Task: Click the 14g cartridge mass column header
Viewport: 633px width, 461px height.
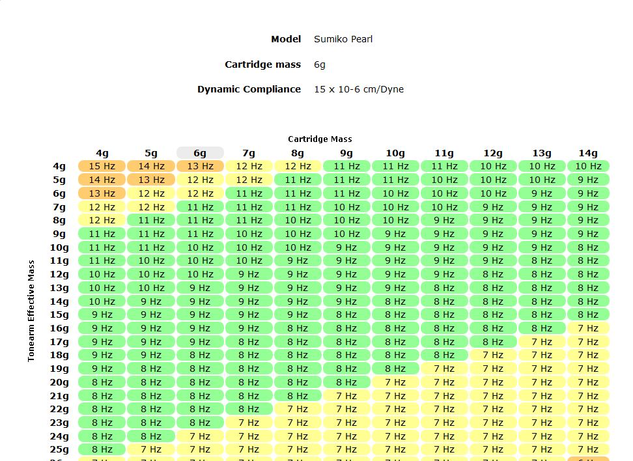Action: [x=588, y=153]
